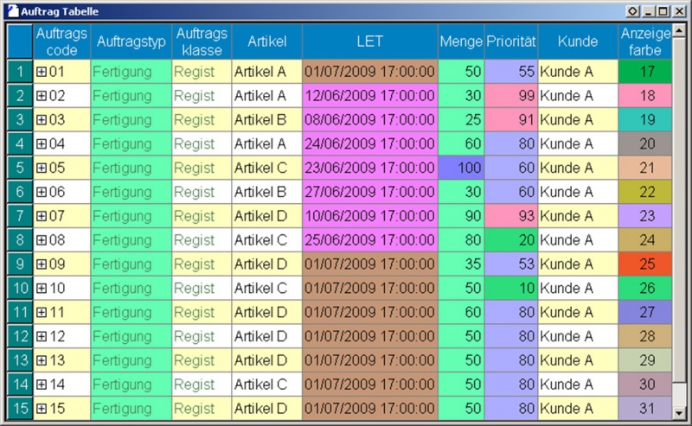Expand order 15 plus box
The image size is (692, 426).
pyautogui.click(x=41, y=407)
